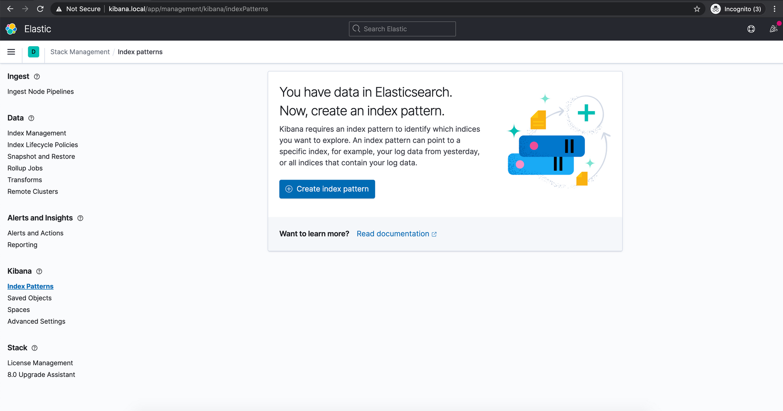Open Rollup Jobs

[25, 168]
